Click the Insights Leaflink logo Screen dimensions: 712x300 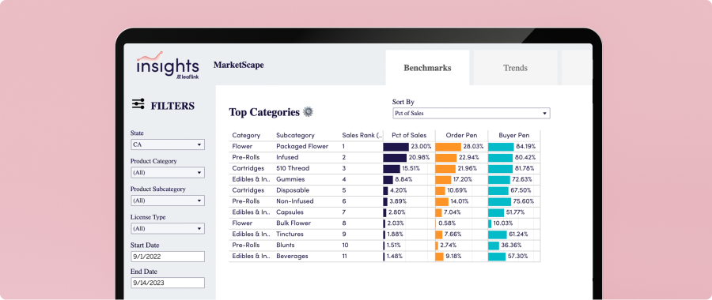pos(168,66)
